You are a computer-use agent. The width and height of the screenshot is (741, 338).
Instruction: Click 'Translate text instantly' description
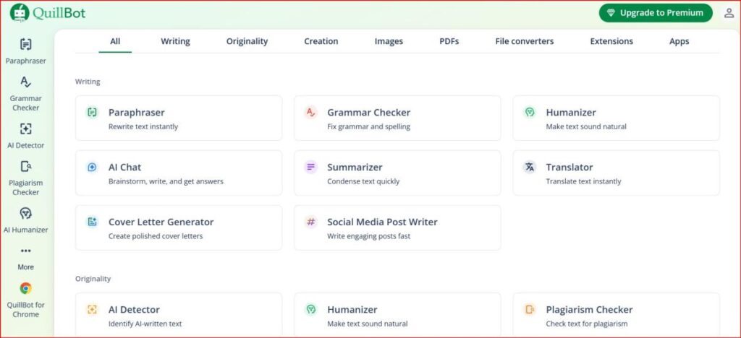(x=584, y=181)
